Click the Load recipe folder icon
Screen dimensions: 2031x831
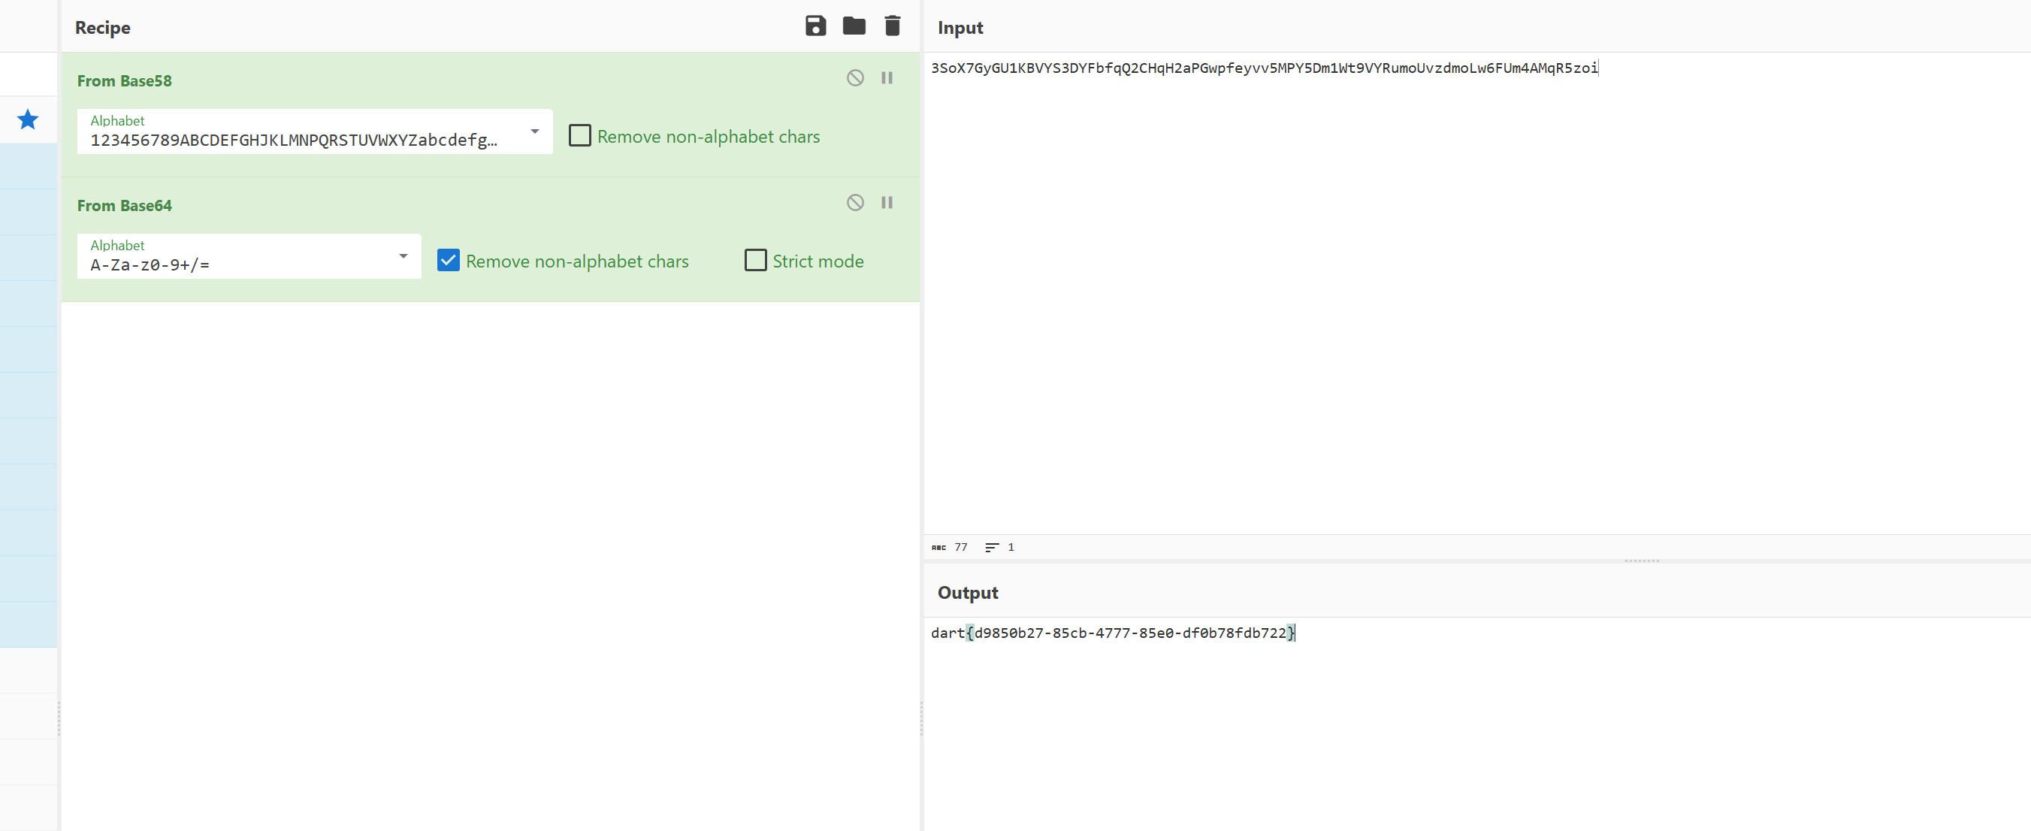[853, 26]
